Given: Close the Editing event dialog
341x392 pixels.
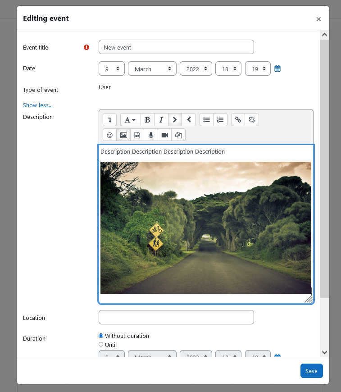Looking at the screenshot, I should 318,19.
